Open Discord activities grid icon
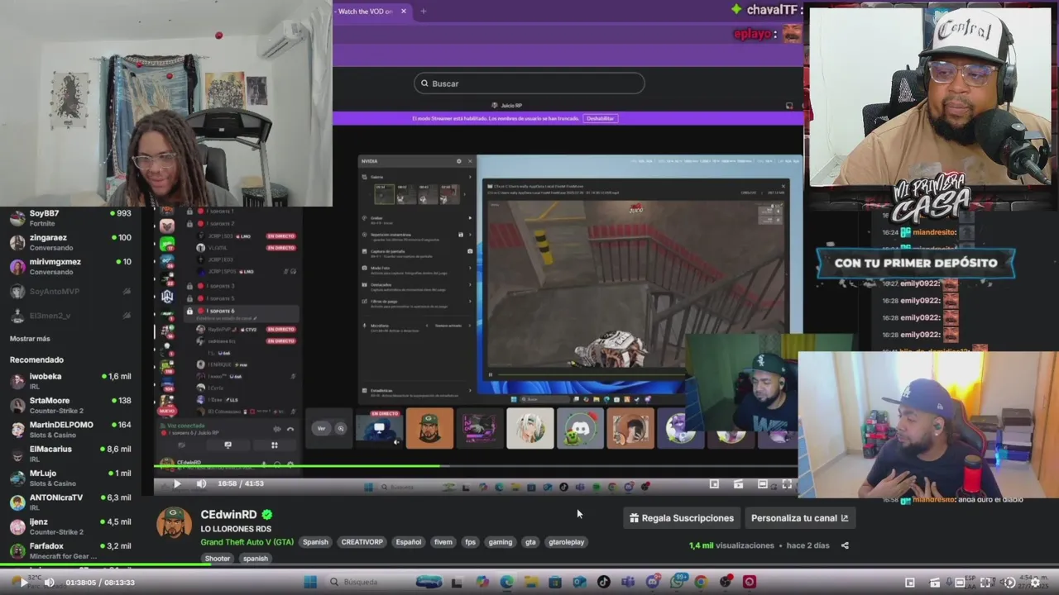 pyautogui.click(x=275, y=445)
